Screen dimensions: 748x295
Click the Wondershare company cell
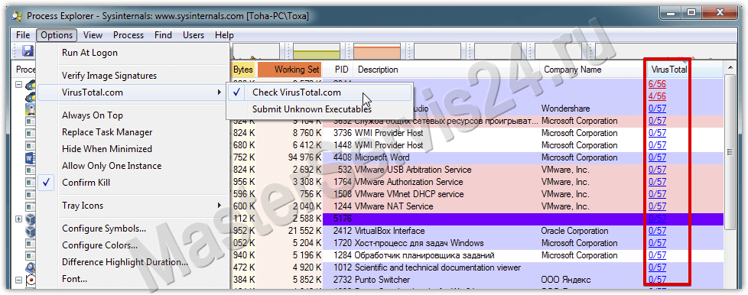tap(566, 109)
